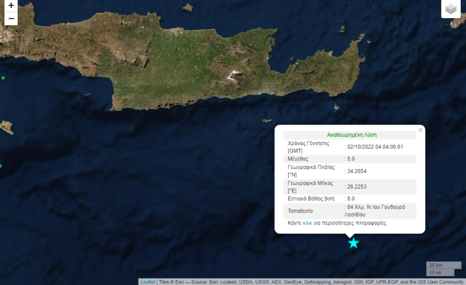Click the small island north of Crete
This screenshot has height=285, width=466.
click(x=188, y=7)
